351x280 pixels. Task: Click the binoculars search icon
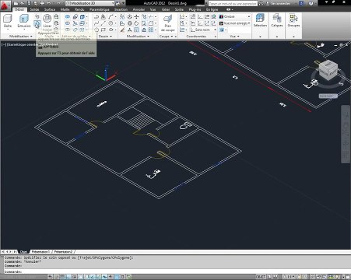point(261,3)
